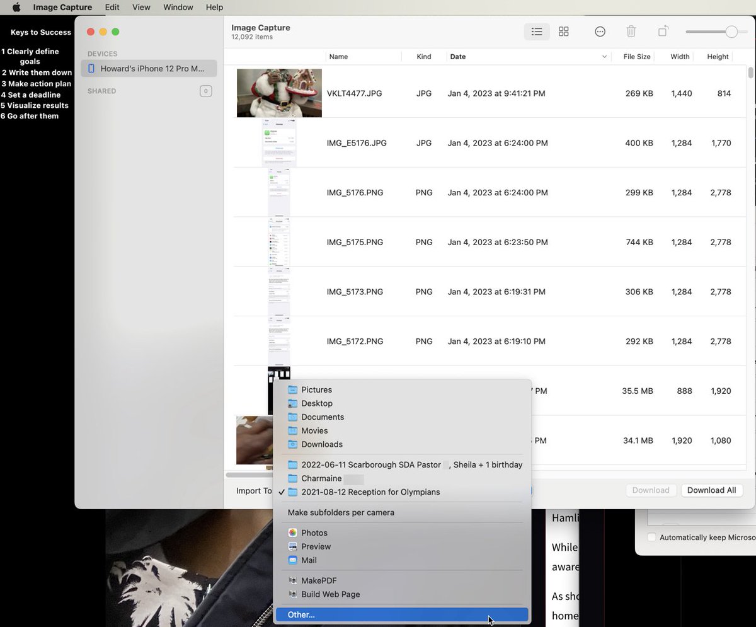Click the Shared count badge
756x627 pixels.
pyautogui.click(x=205, y=91)
